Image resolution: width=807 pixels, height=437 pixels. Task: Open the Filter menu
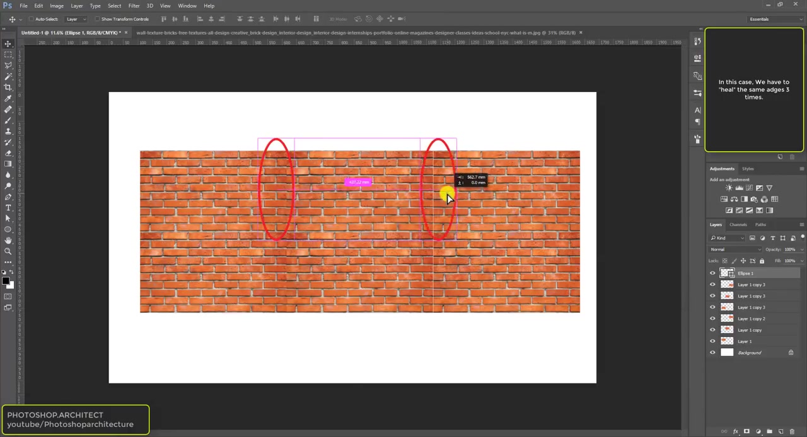pyautogui.click(x=134, y=6)
